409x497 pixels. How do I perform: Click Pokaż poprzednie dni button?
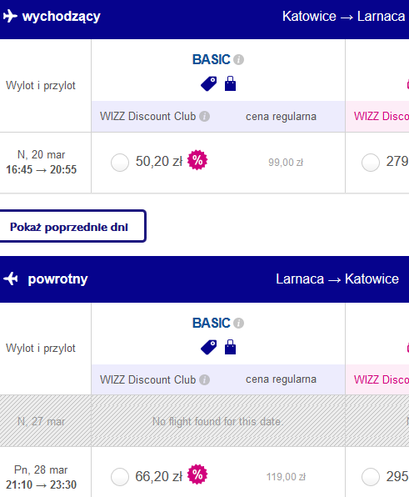coord(72,226)
